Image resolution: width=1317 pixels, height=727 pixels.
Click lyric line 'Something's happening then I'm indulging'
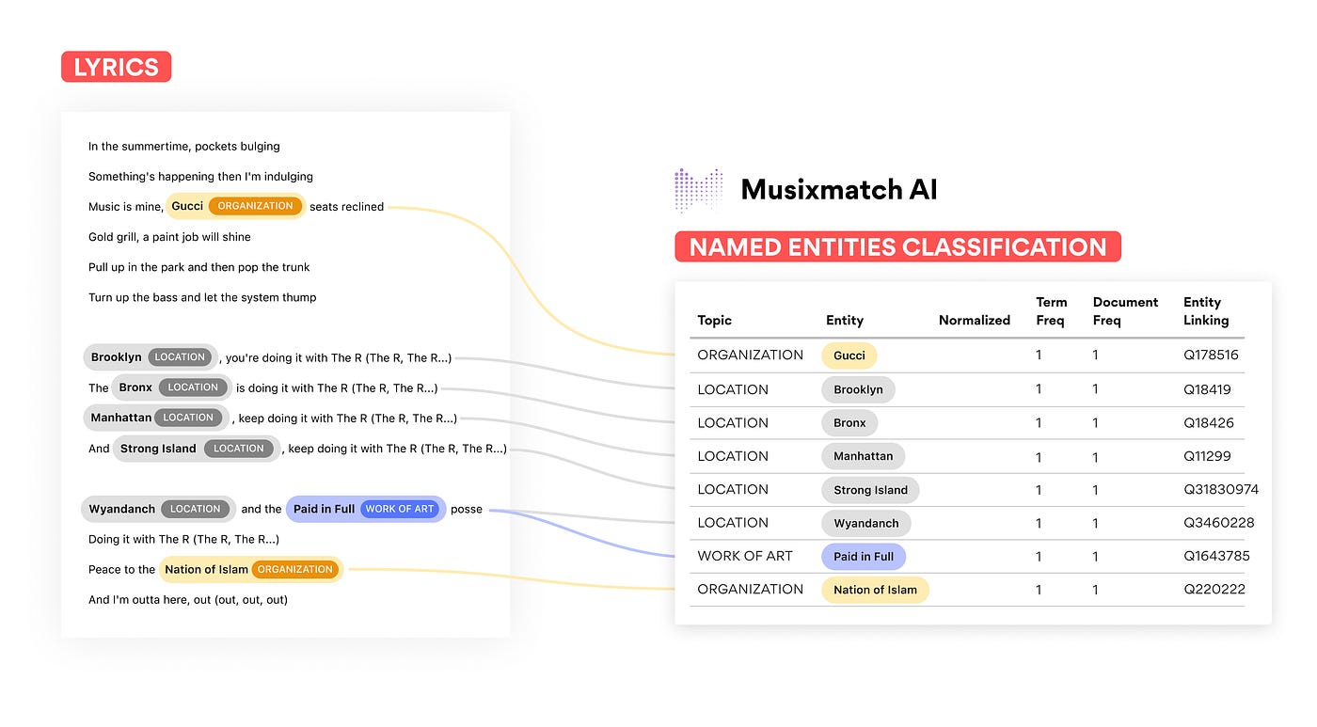pos(201,176)
